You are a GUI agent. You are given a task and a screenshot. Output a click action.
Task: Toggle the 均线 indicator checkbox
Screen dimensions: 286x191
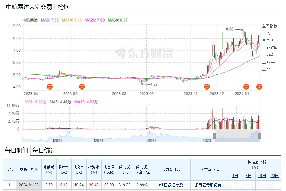264,40
